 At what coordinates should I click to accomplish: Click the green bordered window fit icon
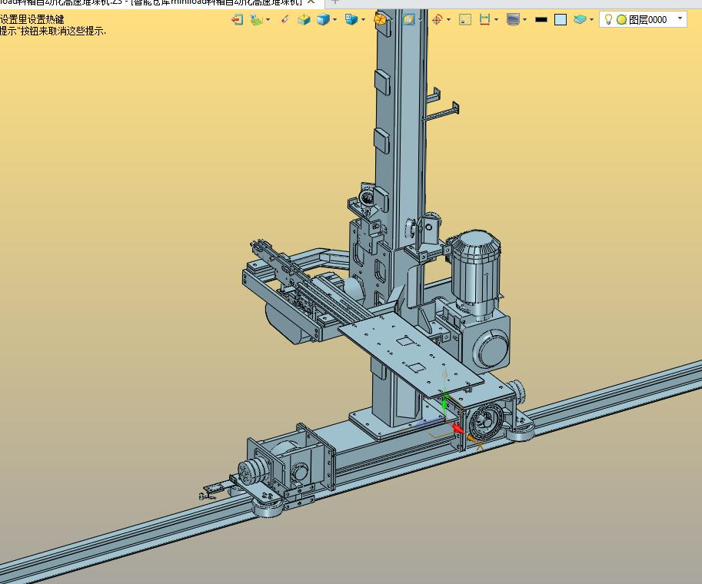tap(465, 20)
